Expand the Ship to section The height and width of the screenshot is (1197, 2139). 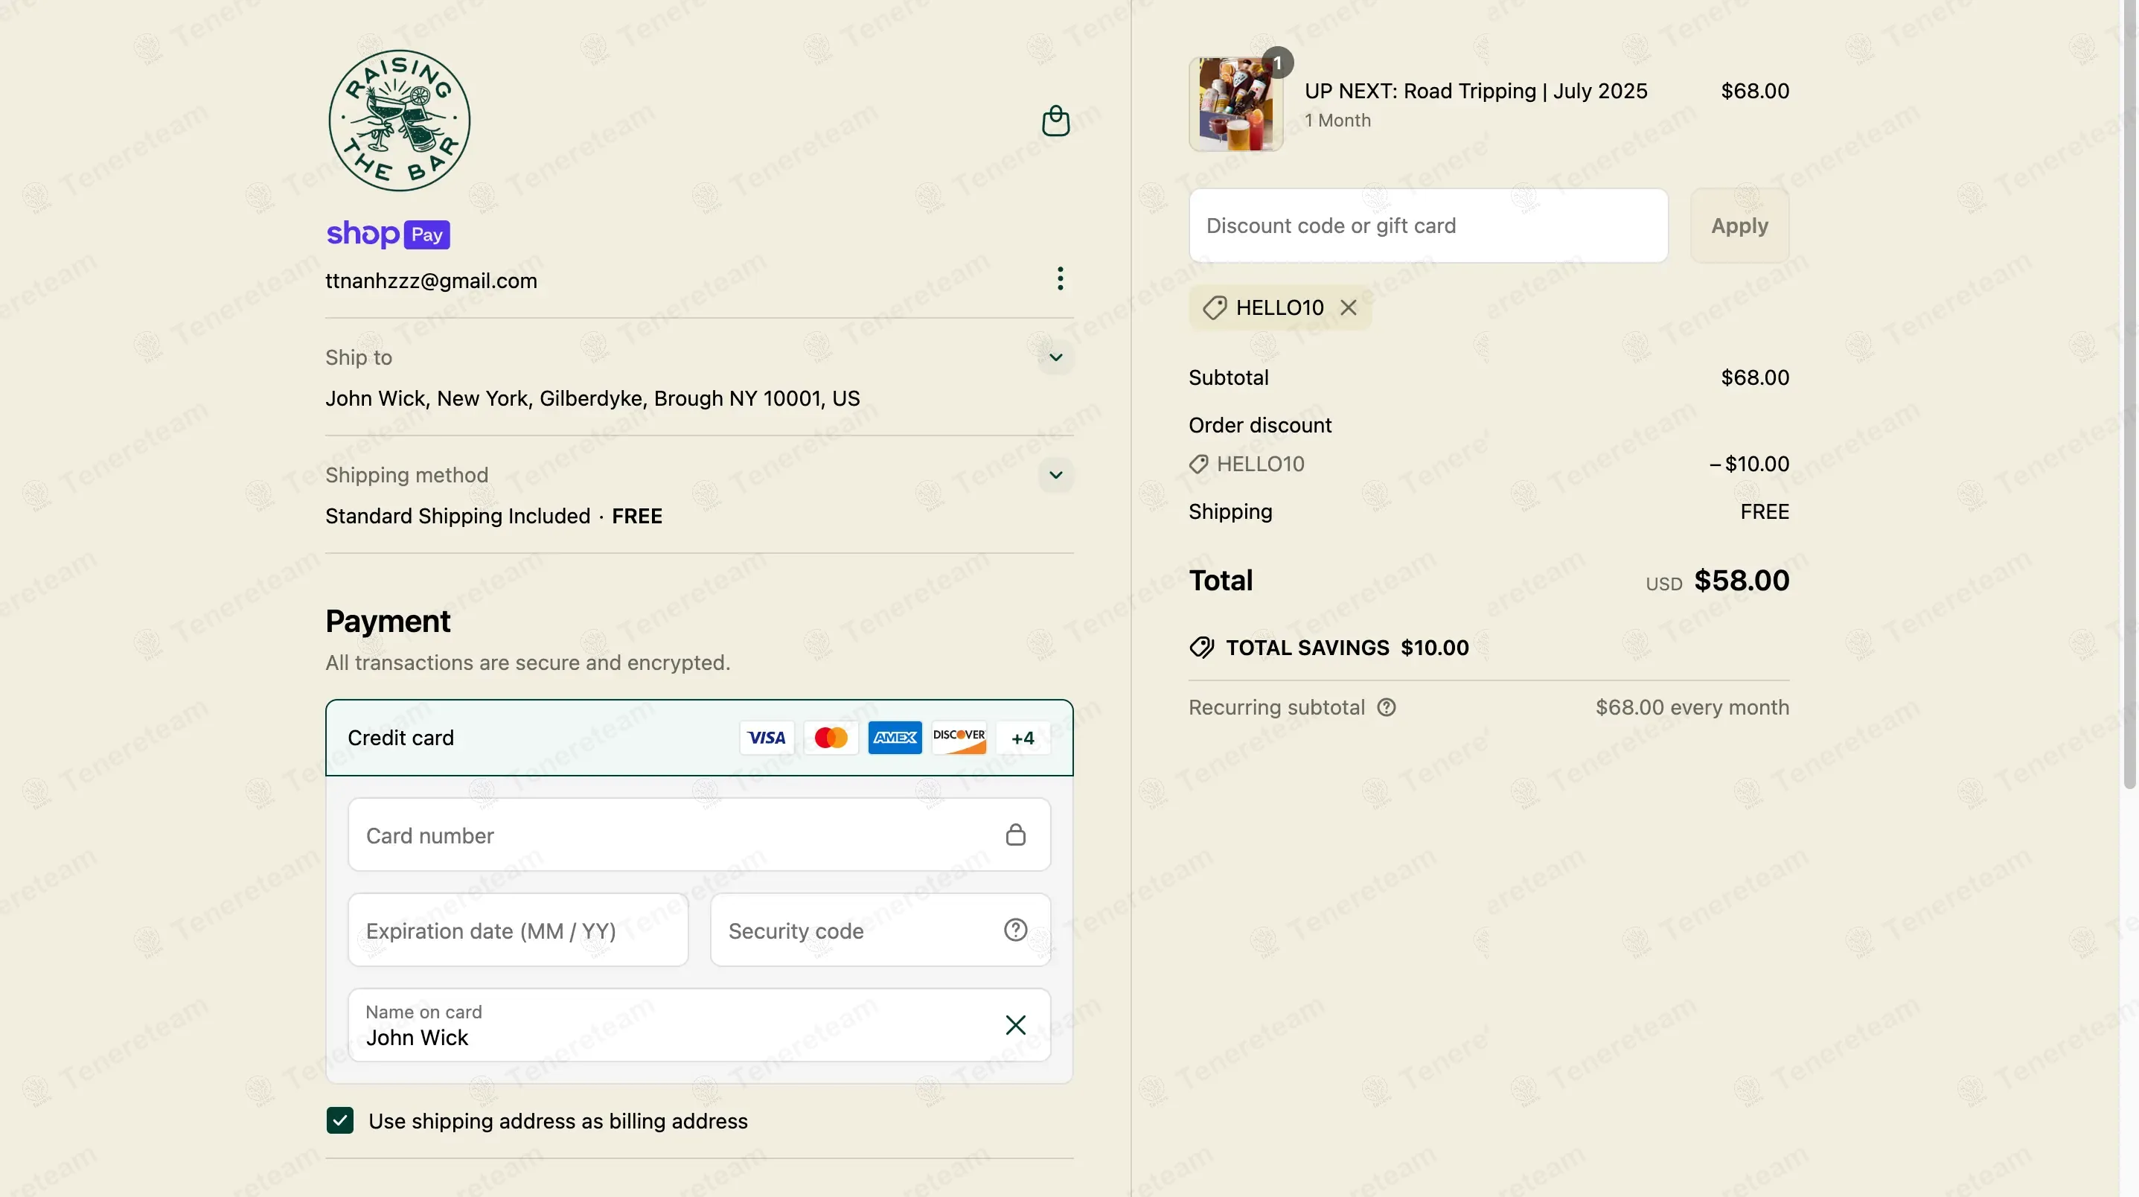[x=1055, y=358]
